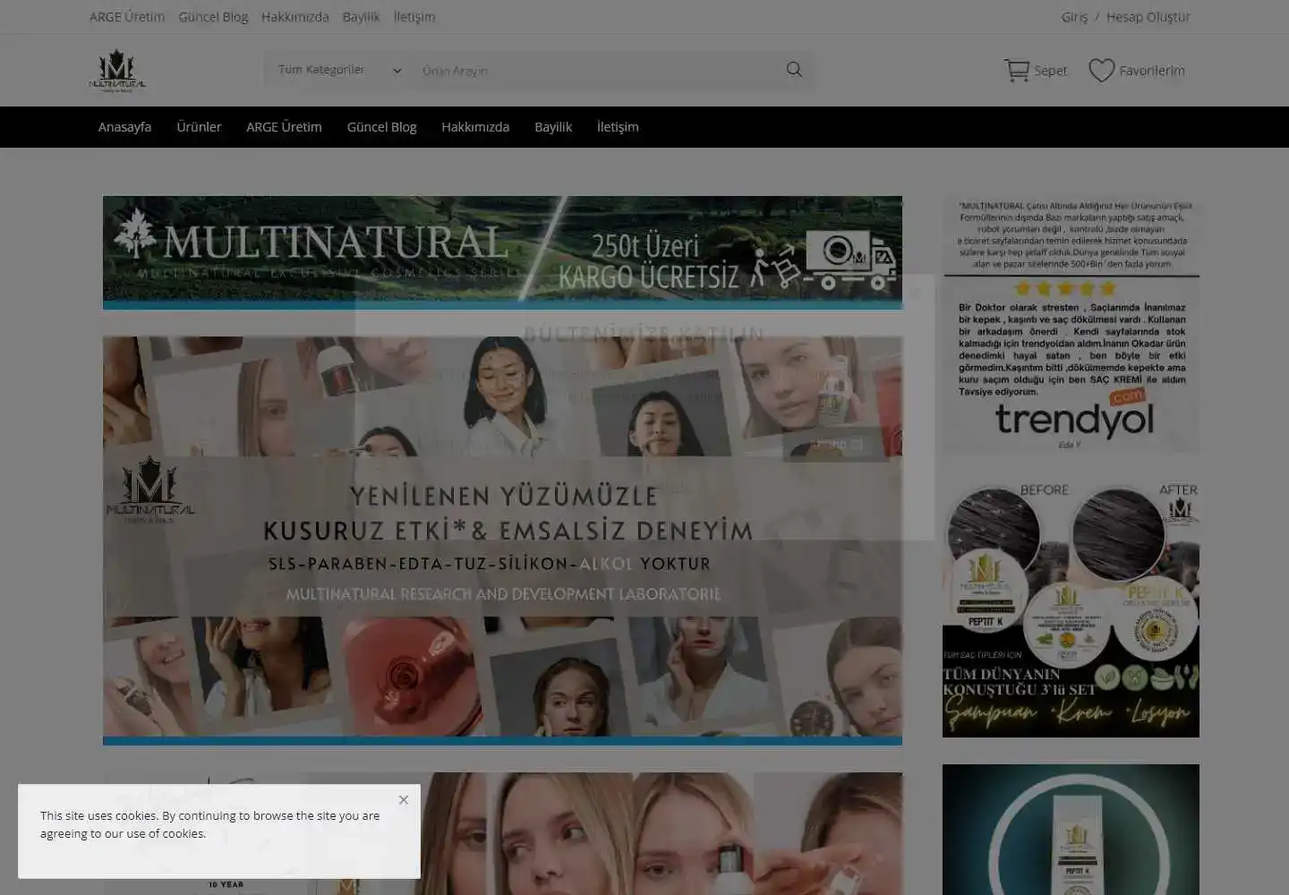Click the Before/After 3'lü set banner
Viewport: 1289px width, 895px height.
[x=1071, y=609]
